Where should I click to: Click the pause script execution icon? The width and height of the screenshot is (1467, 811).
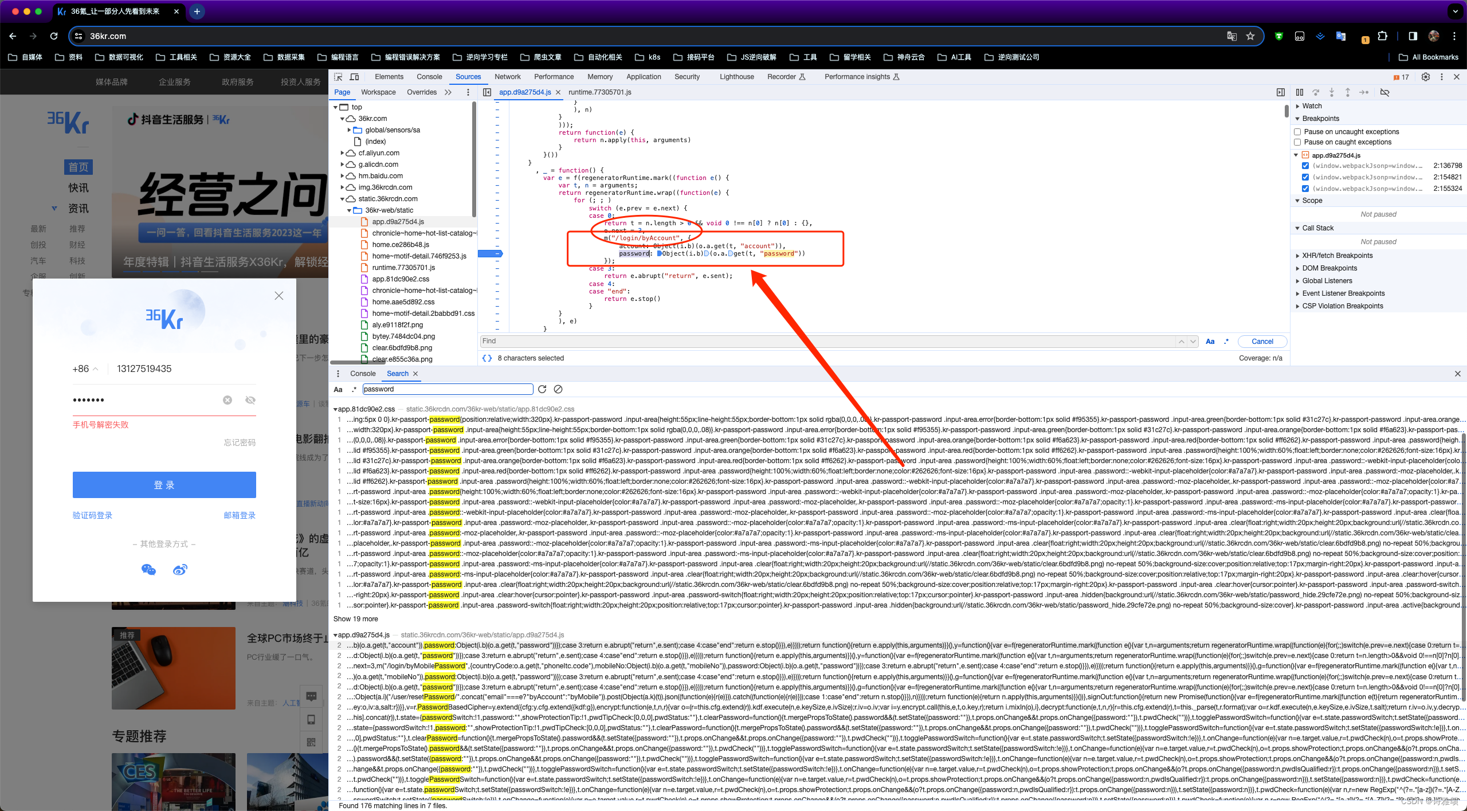pyautogui.click(x=1300, y=92)
